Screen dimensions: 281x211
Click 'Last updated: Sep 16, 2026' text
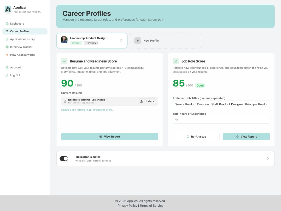click(x=81, y=103)
